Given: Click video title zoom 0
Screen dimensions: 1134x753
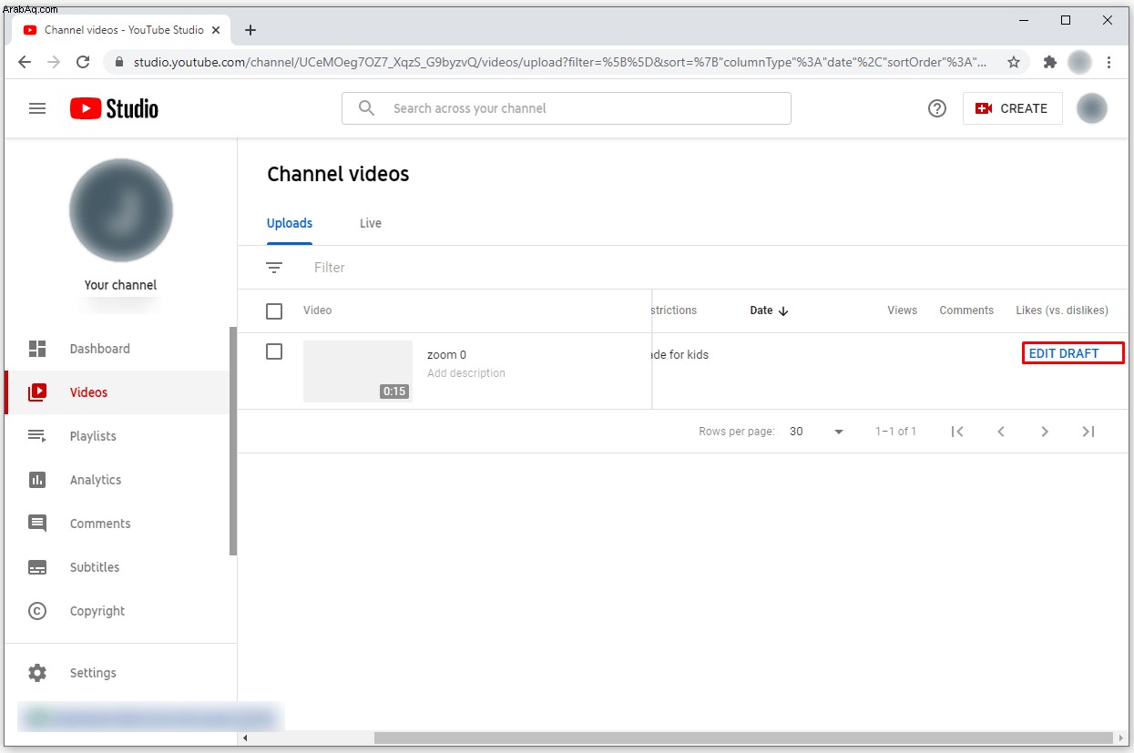Looking at the screenshot, I should 446,355.
